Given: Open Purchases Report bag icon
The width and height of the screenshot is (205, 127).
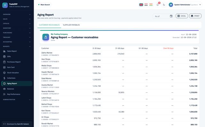Looking at the screenshot, I should [4, 62].
